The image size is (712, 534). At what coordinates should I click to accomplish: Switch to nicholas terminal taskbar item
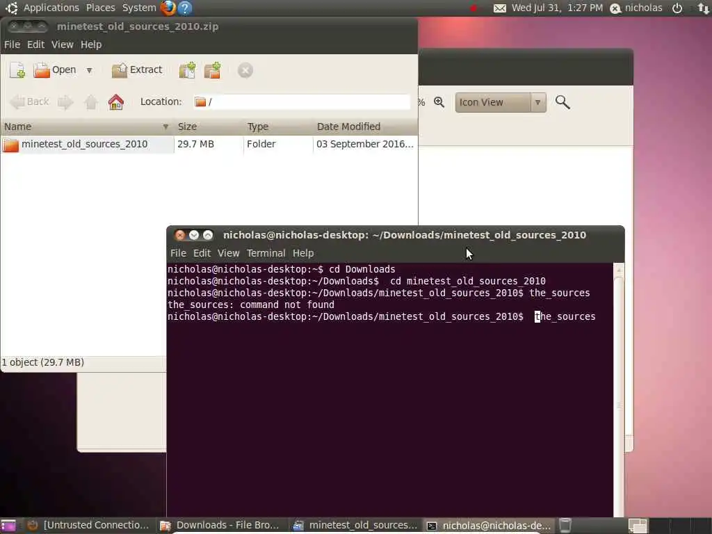click(489, 526)
